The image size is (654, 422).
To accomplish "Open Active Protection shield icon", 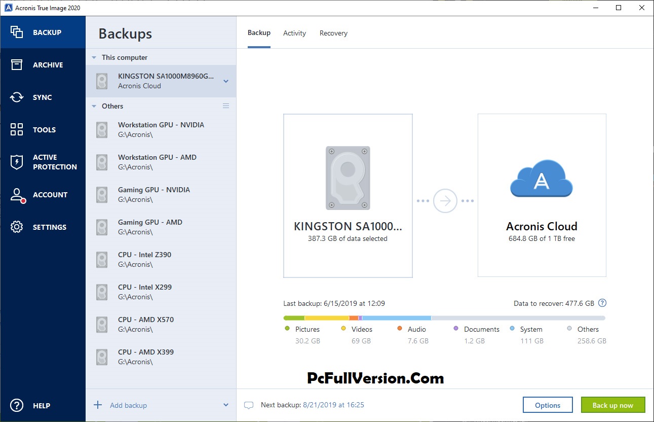I will pos(17,162).
